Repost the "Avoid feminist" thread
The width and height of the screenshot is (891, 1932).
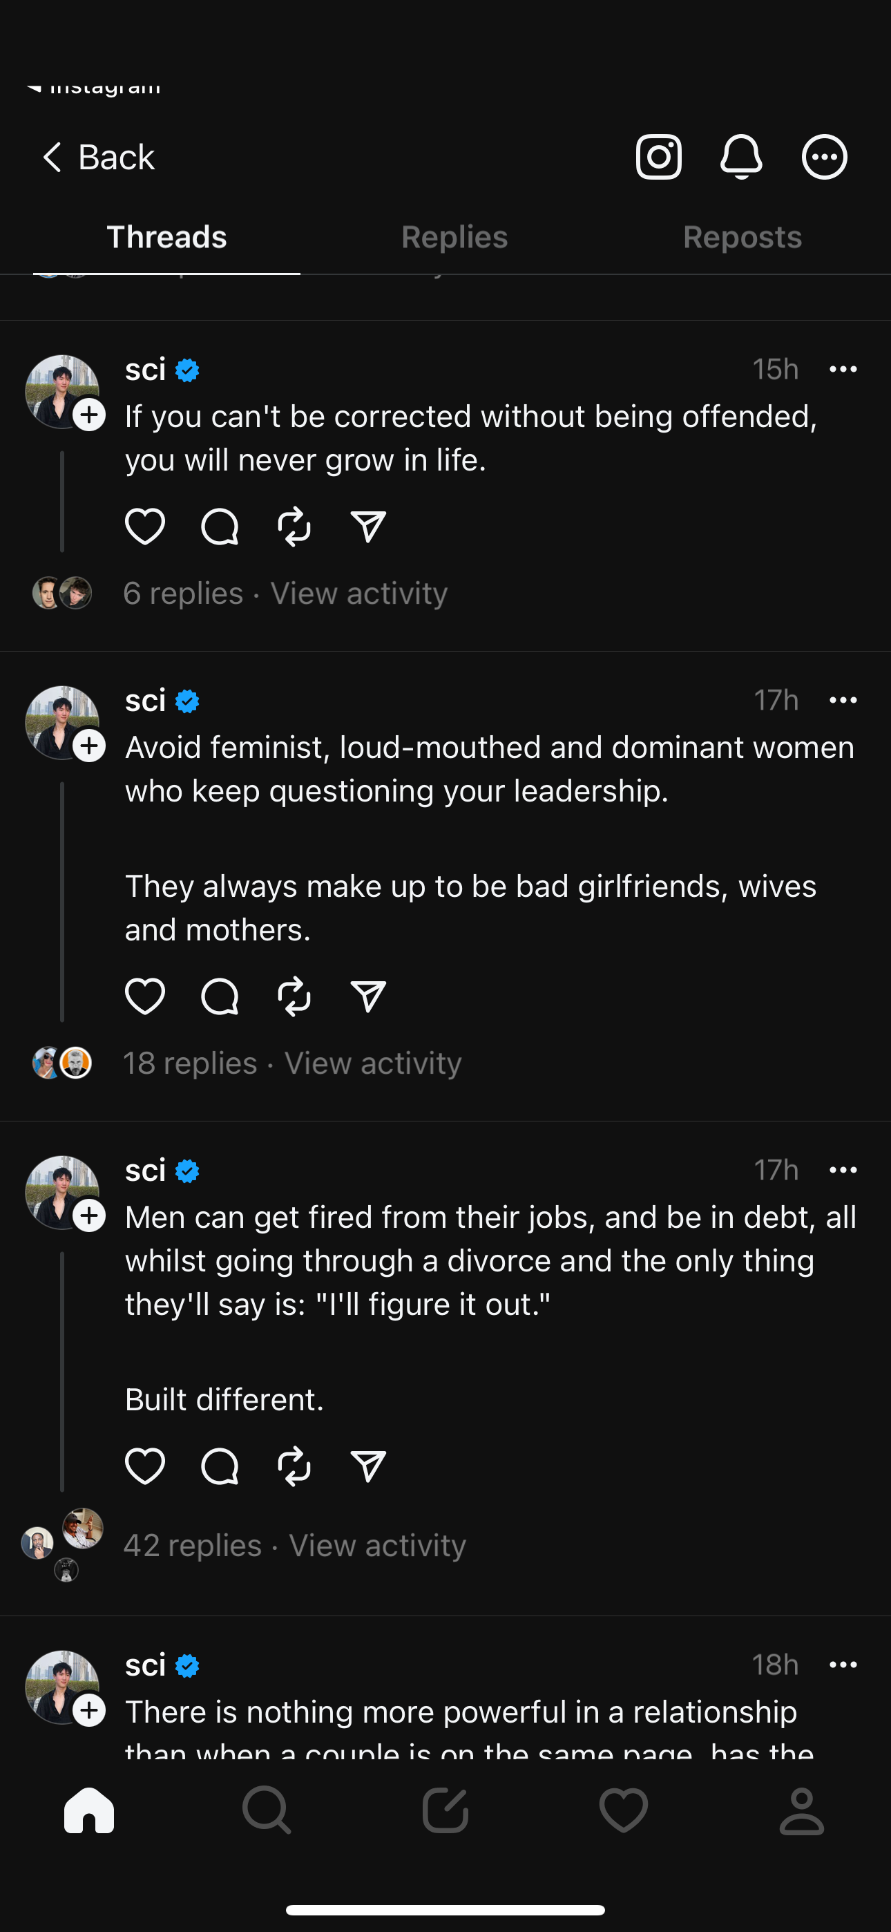pyautogui.click(x=294, y=996)
